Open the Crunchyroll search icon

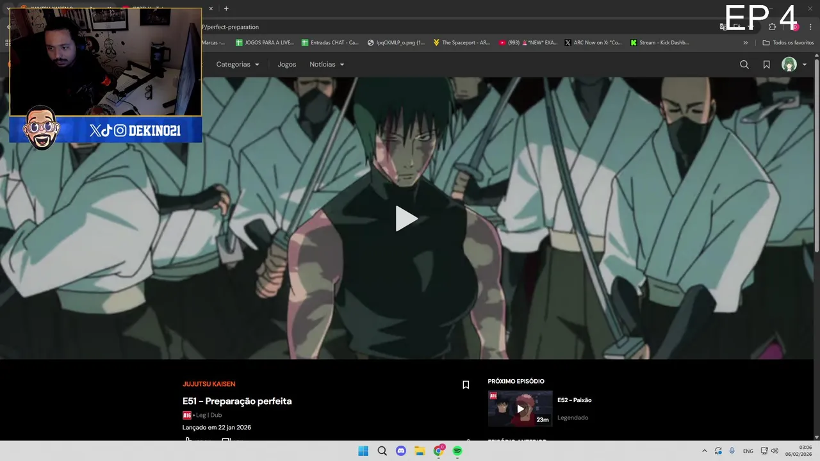coord(744,65)
